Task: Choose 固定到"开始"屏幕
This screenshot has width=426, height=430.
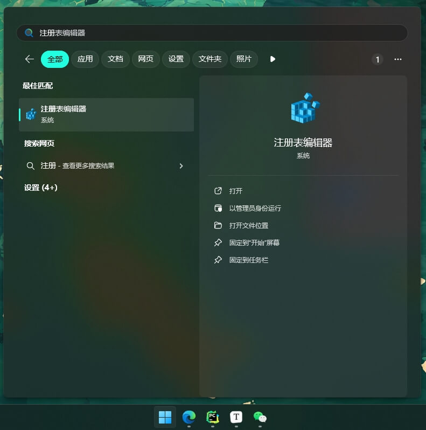Action: (254, 242)
